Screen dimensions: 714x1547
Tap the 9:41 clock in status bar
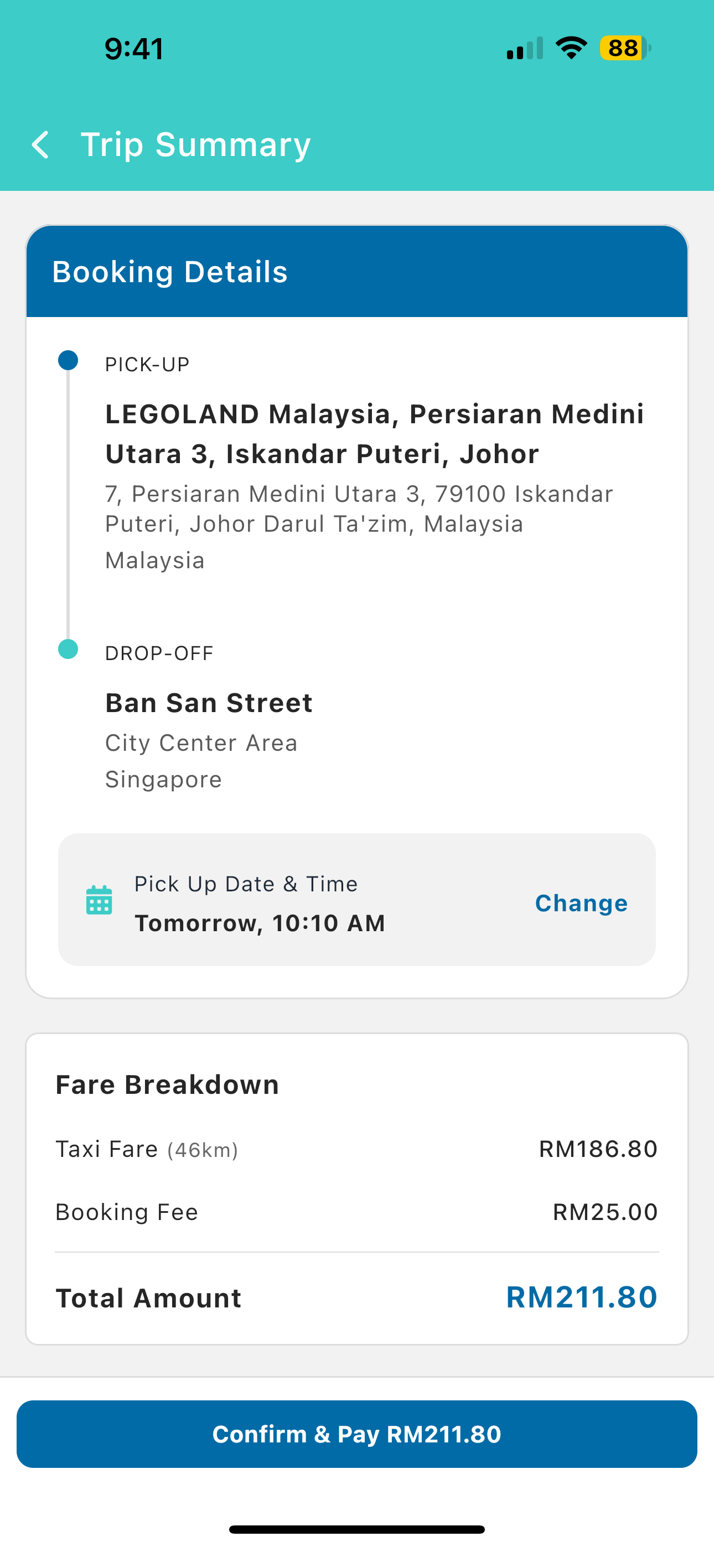point(133,49)
